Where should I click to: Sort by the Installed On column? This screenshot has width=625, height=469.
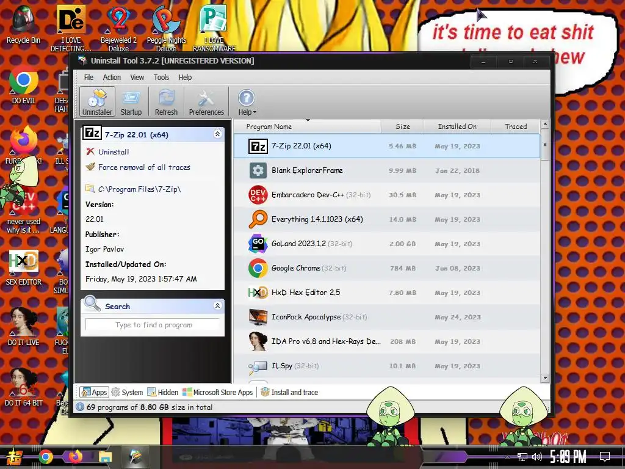pos(457,126)
